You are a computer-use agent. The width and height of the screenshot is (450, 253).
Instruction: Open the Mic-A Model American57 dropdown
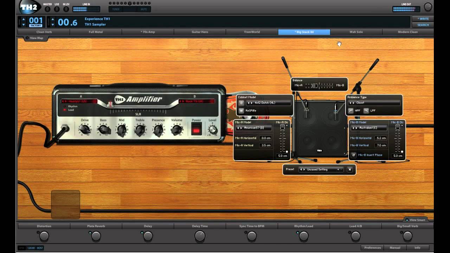click(x=253, y=128)
